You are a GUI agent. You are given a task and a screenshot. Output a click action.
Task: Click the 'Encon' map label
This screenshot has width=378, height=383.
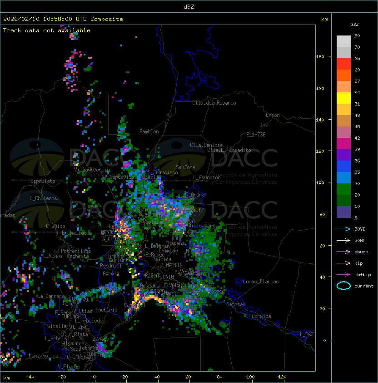273,115
